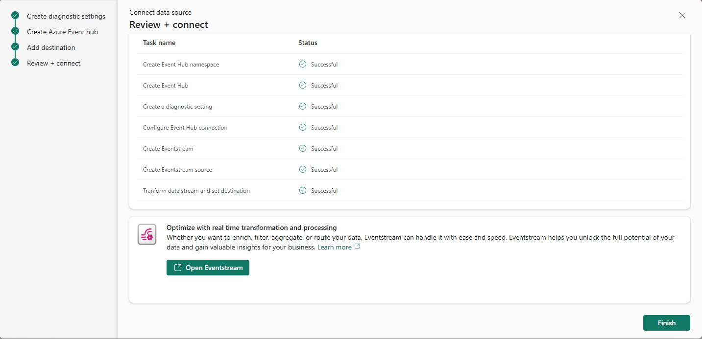This screenshot has width=702, height=339.
Task: Go to Create diagnostic settings step
Action: pyautogui.click(x=66, y=16)
